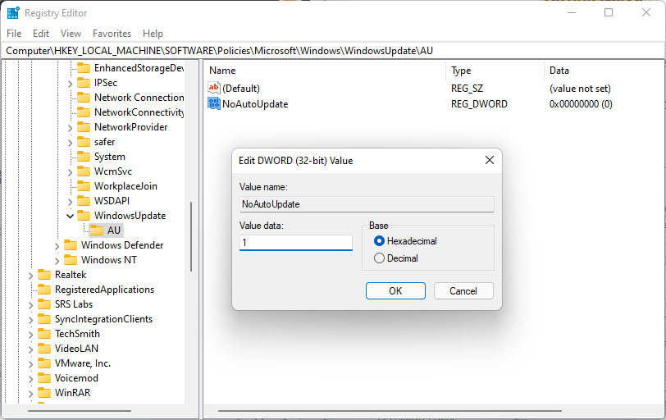666x420 pixels.
Task: Click the WindowsUpdate folder icon
Action: [84, 215]
